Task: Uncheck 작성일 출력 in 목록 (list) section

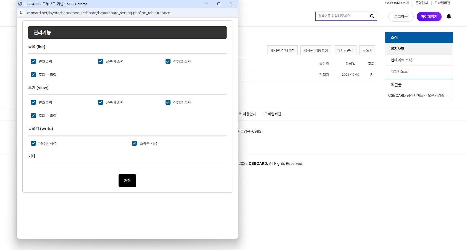Action: point(168,61)
